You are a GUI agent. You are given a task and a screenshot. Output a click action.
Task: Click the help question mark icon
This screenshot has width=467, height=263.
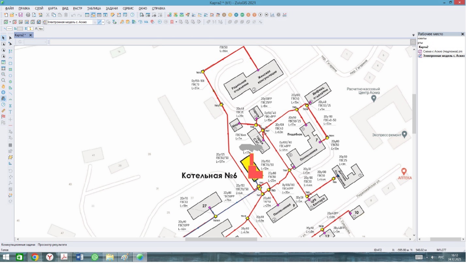click(x=132, y=15)
